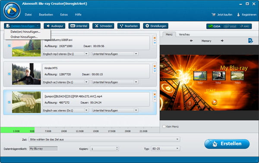The image size is (259, 163).
Task: Click the Jetzt kaufen link
Action: point(224,15)
